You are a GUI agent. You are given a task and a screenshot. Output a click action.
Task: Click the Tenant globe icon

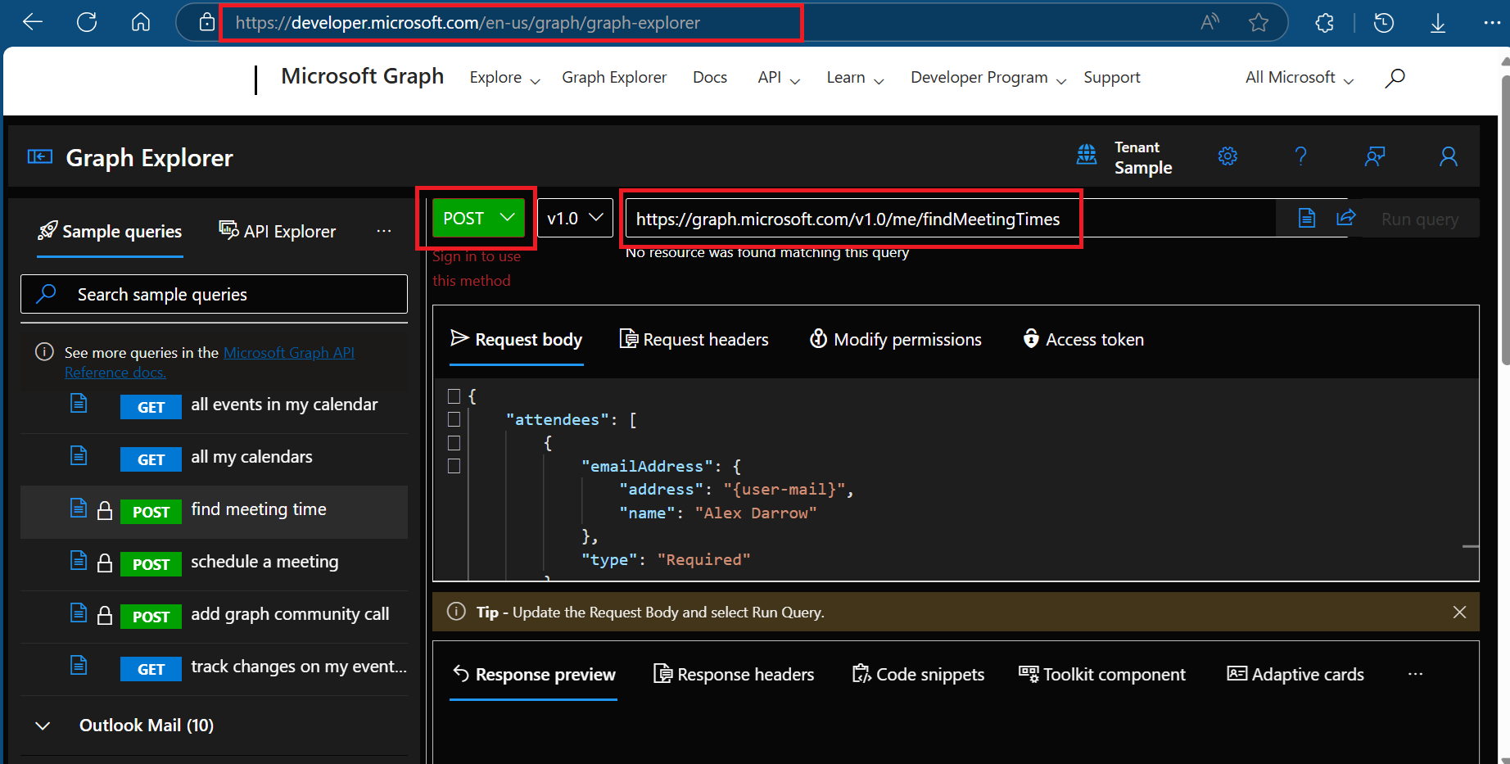pyautogui.click(x=1087, y=155)
